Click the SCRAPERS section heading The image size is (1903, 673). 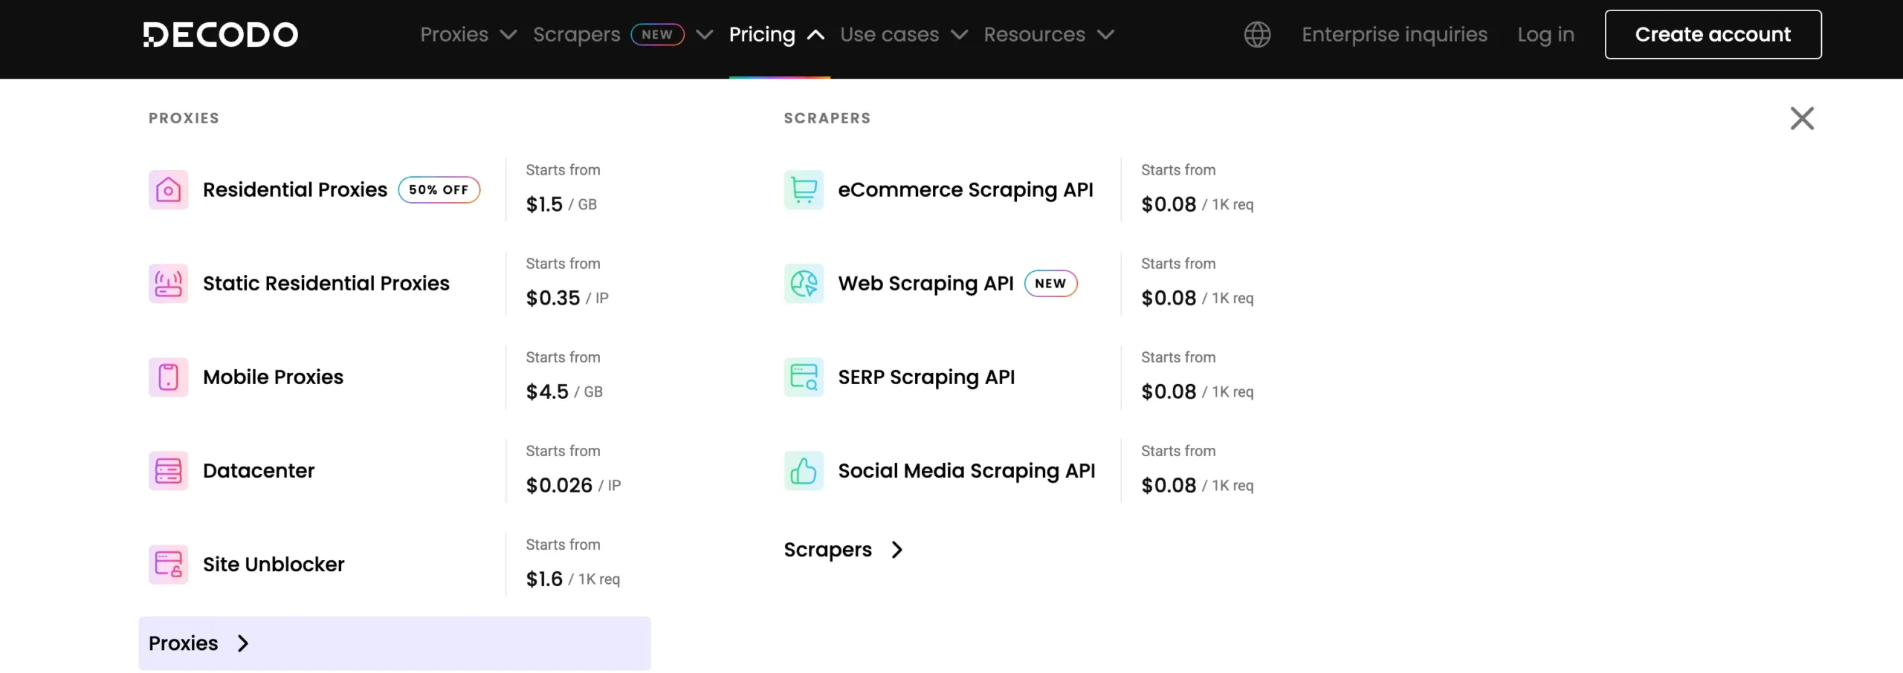coord(827,118)
